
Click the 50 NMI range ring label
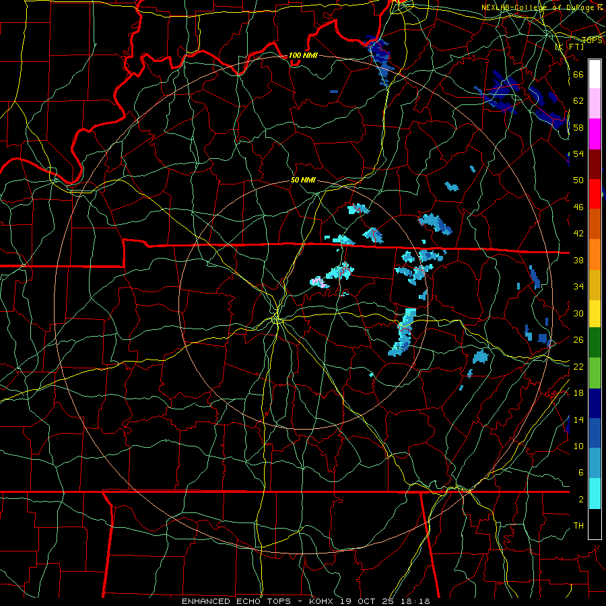(x=304, y=180)
